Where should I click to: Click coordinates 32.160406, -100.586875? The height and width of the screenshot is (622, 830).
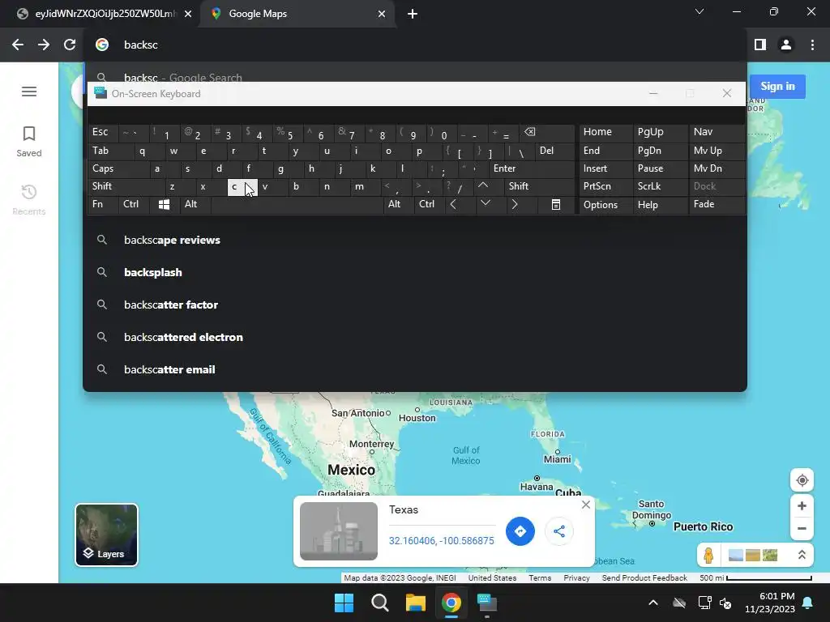coord(442,540)
